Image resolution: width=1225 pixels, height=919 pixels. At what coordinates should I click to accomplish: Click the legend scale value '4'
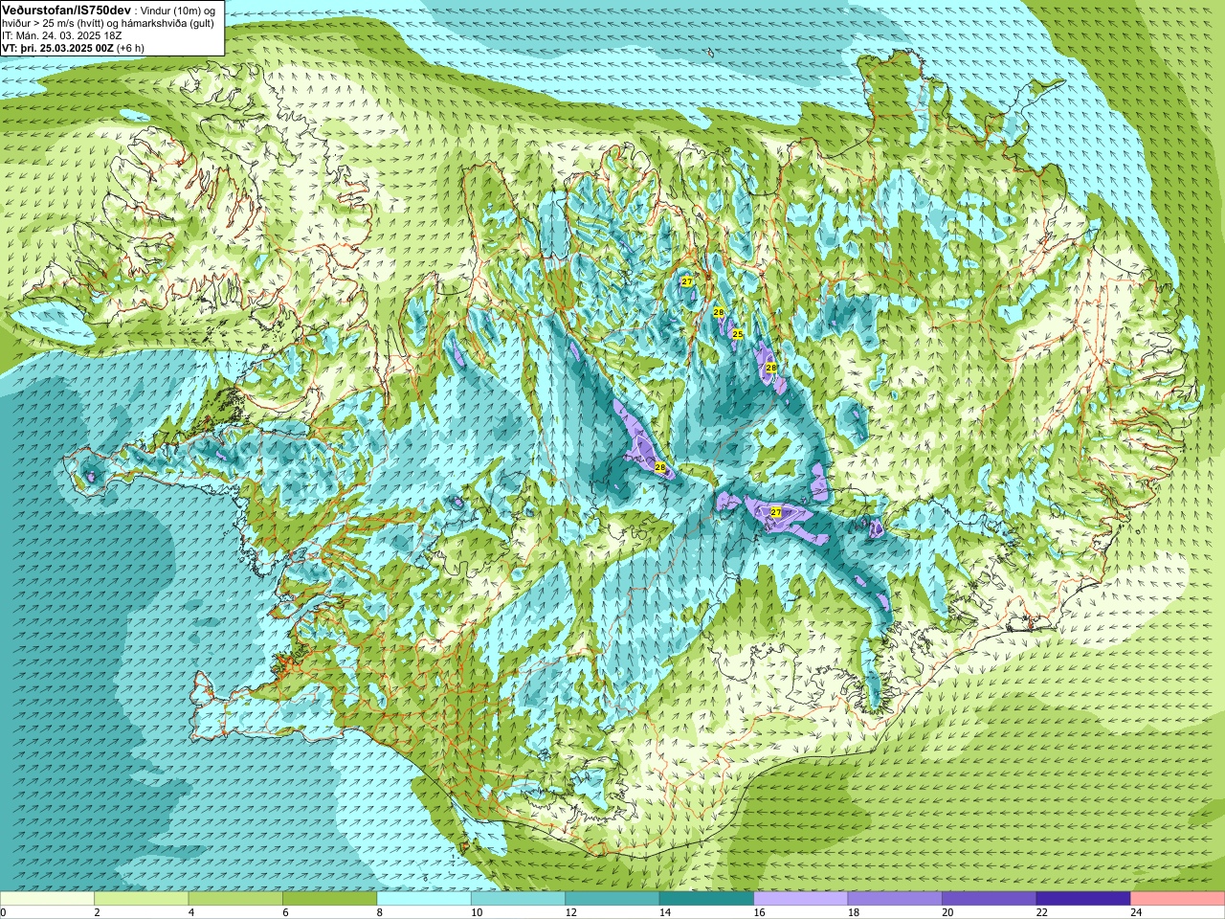pyautogui.click(x=190, y=912)
